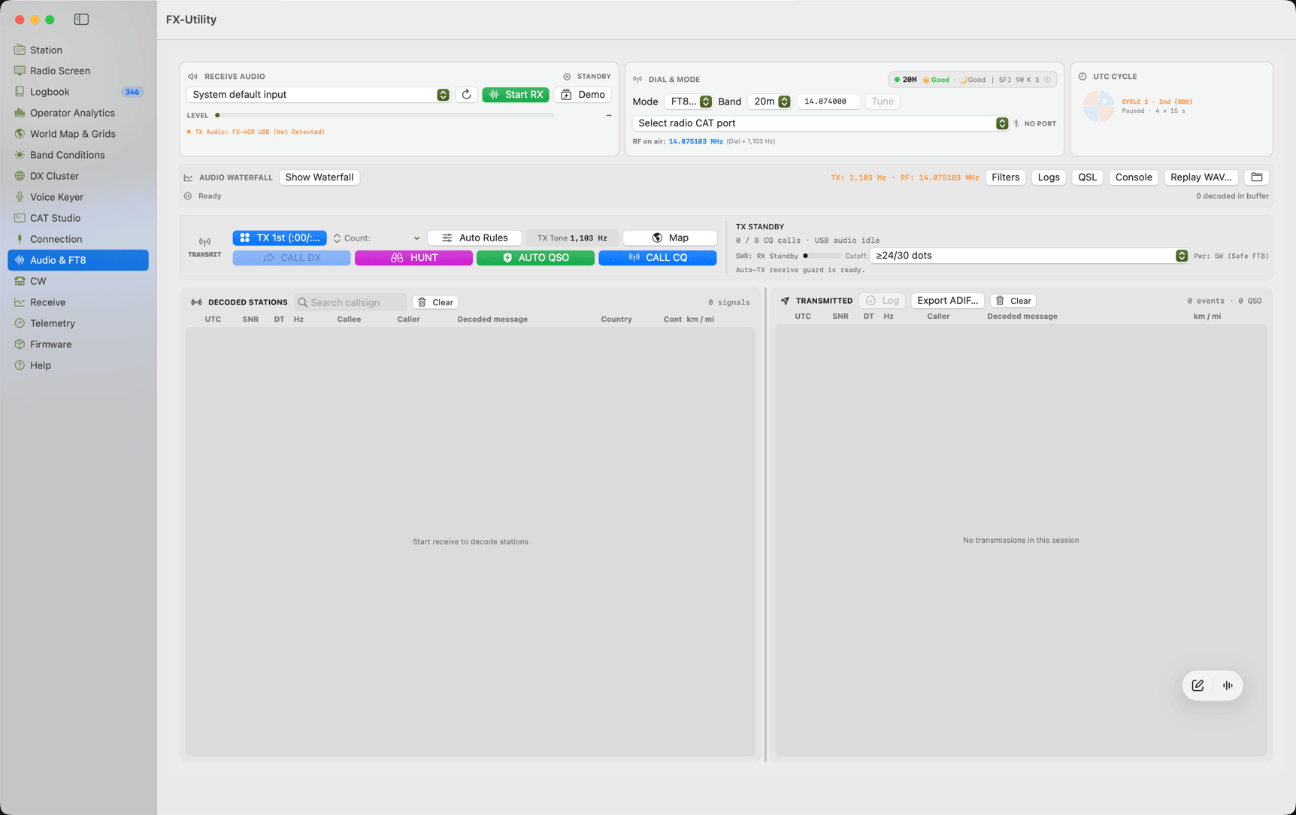Click the refresh audio inputs icon
This screenshot has height=815, width=1296.
point(466,95)
